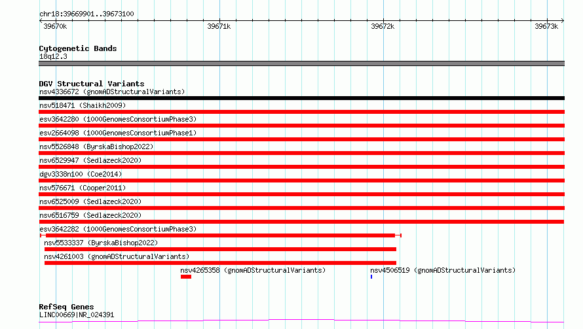Click the red bar under nsv5533337

220,249
